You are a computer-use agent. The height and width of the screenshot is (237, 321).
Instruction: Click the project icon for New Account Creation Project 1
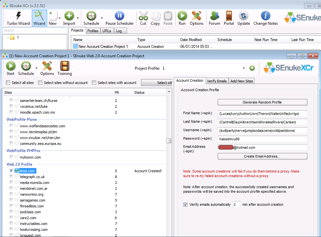click(75, 46)
